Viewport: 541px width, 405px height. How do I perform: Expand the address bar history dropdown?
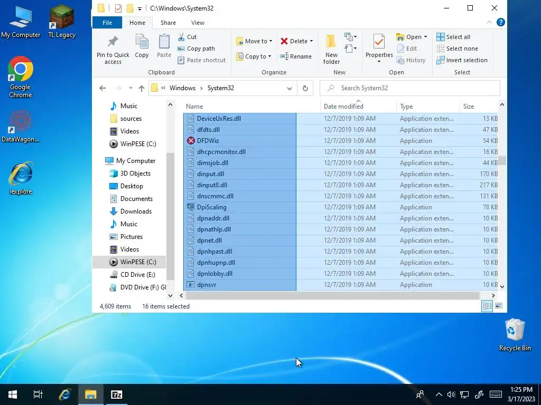pos(289,88)
